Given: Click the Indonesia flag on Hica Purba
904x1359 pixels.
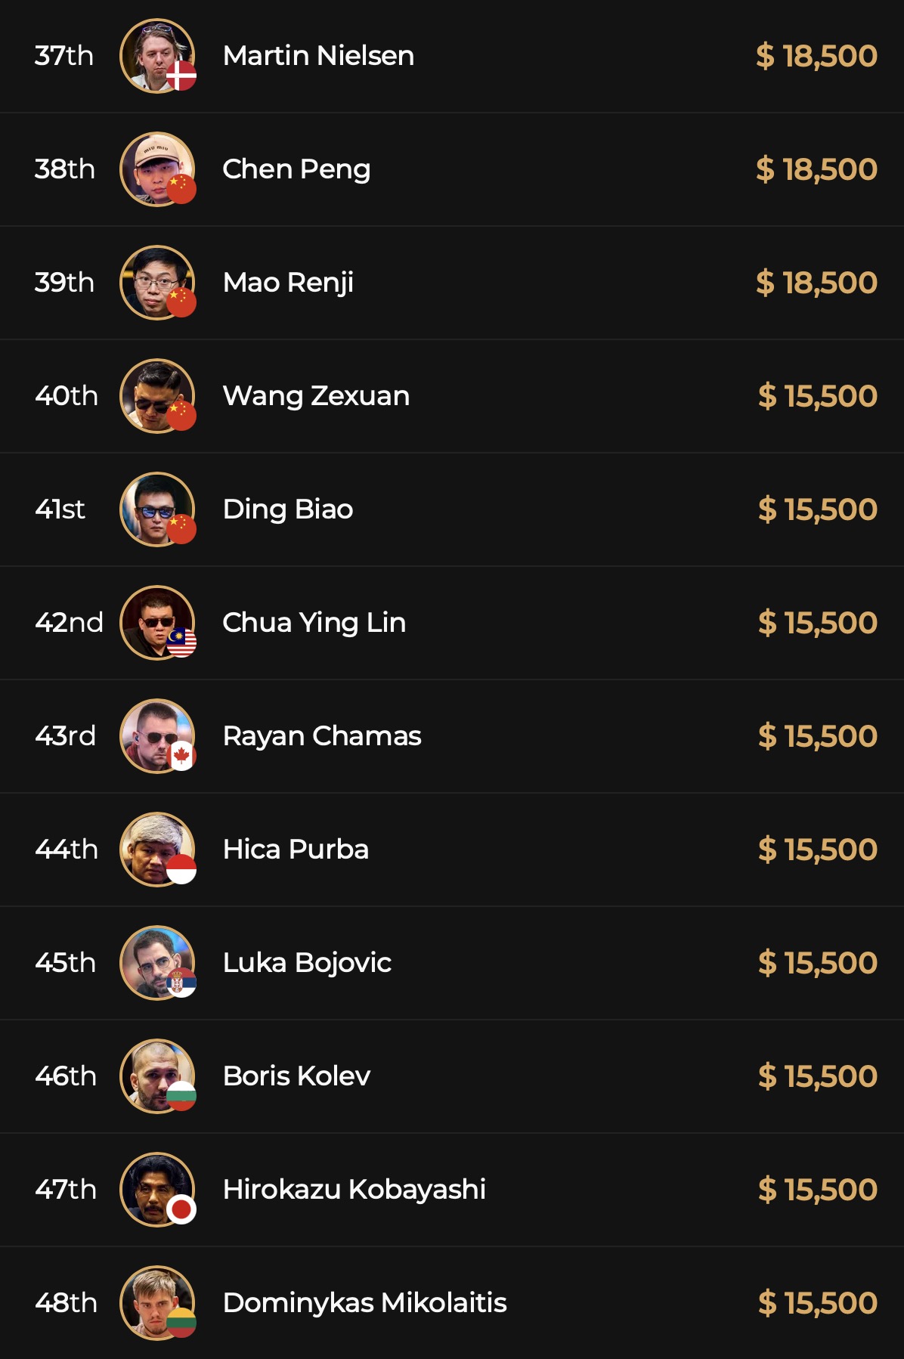Looking at the screenshot, I should (181, 869).
